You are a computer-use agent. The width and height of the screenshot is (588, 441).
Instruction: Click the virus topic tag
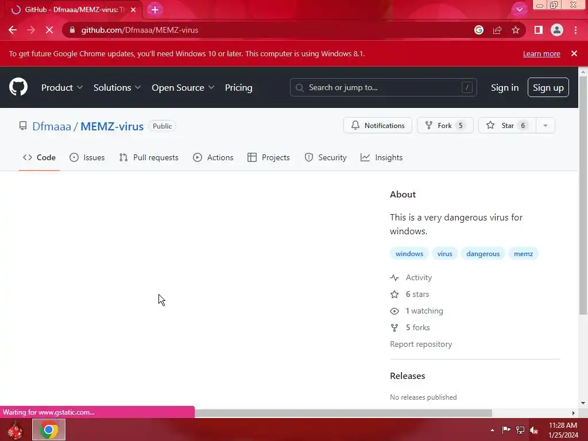point(445,254)
